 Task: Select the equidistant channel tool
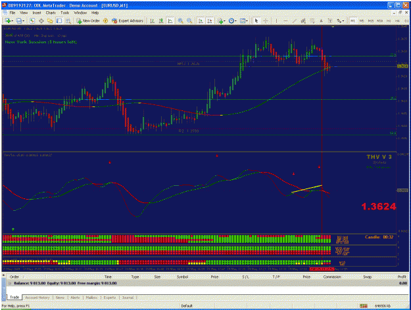click(303, 20)
